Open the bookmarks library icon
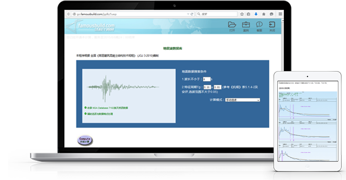Image resolution: width=346 pixels, height=180 pixels. (x=248, y=14)
